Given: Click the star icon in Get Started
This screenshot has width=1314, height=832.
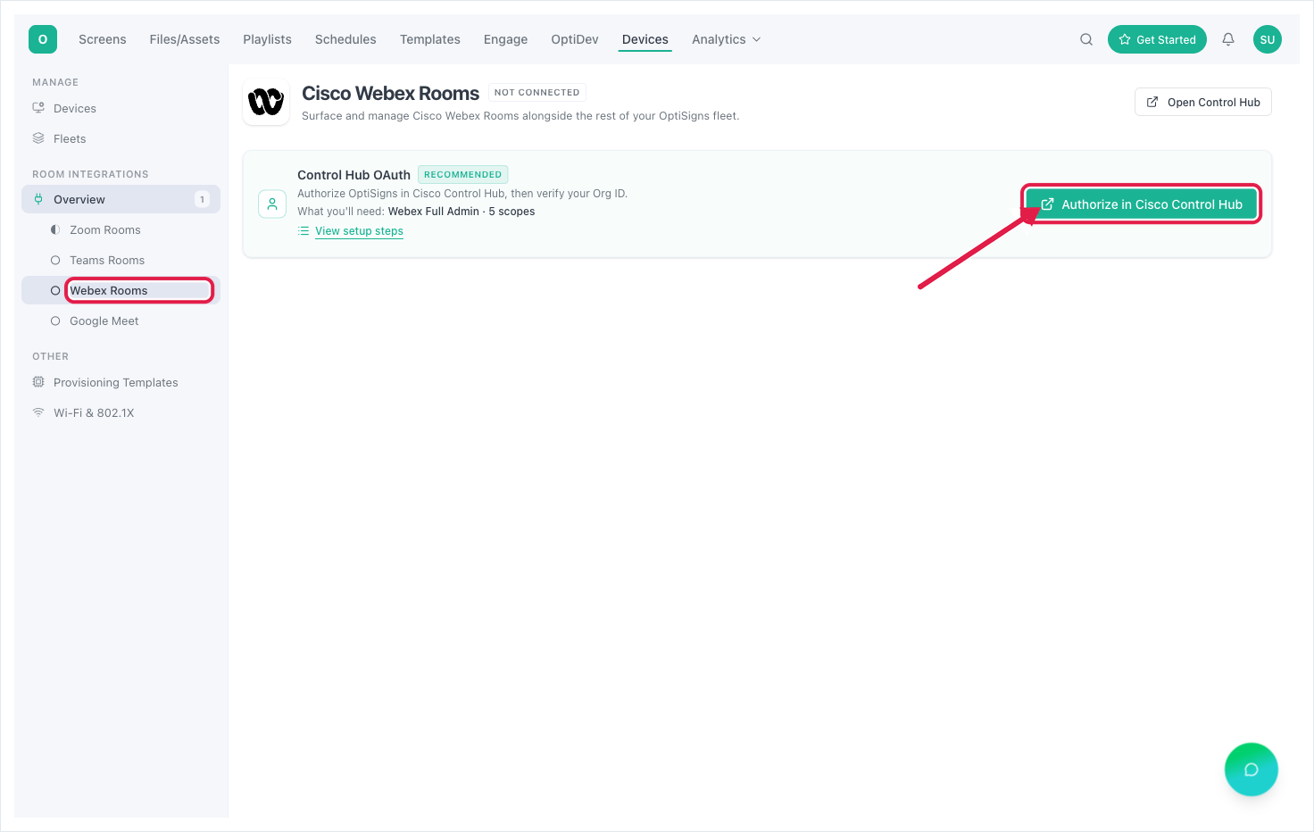Looking at the screenshot, I should pos(1125,39).
